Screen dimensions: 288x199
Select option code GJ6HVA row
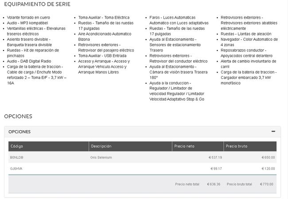click(x=16, y=168)
